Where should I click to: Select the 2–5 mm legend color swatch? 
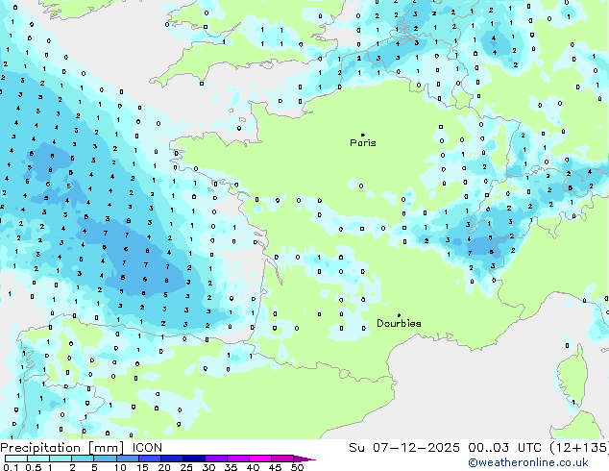(83, 459)
